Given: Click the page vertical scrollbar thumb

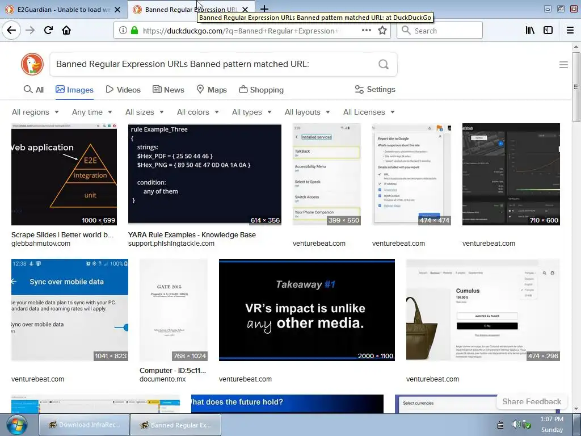Looking at the screenshot, I should (576, 87).
